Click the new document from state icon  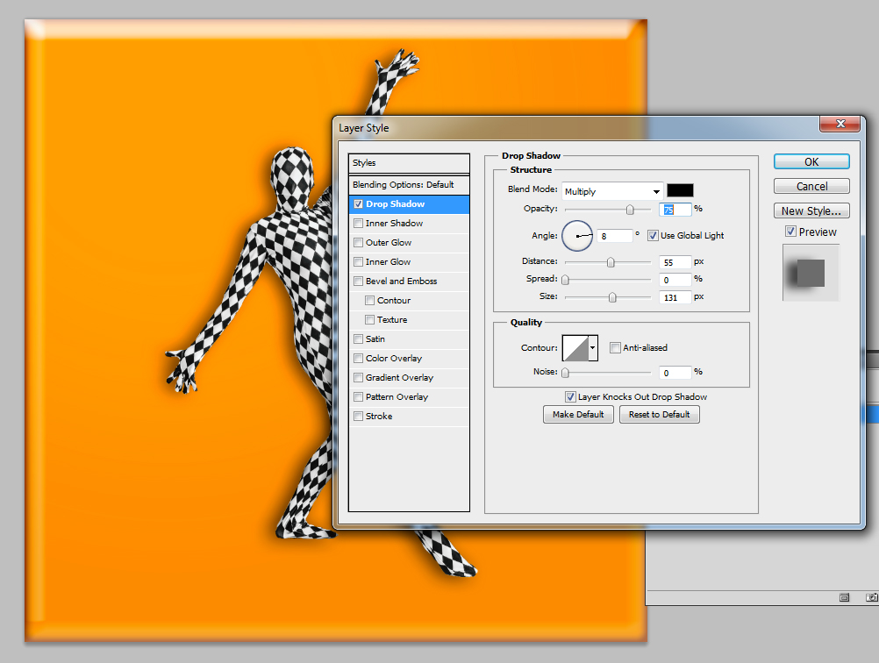pos(844,597)
